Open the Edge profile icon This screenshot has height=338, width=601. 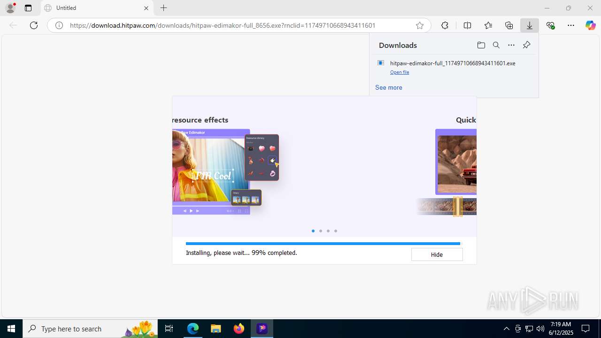[10, 8]
